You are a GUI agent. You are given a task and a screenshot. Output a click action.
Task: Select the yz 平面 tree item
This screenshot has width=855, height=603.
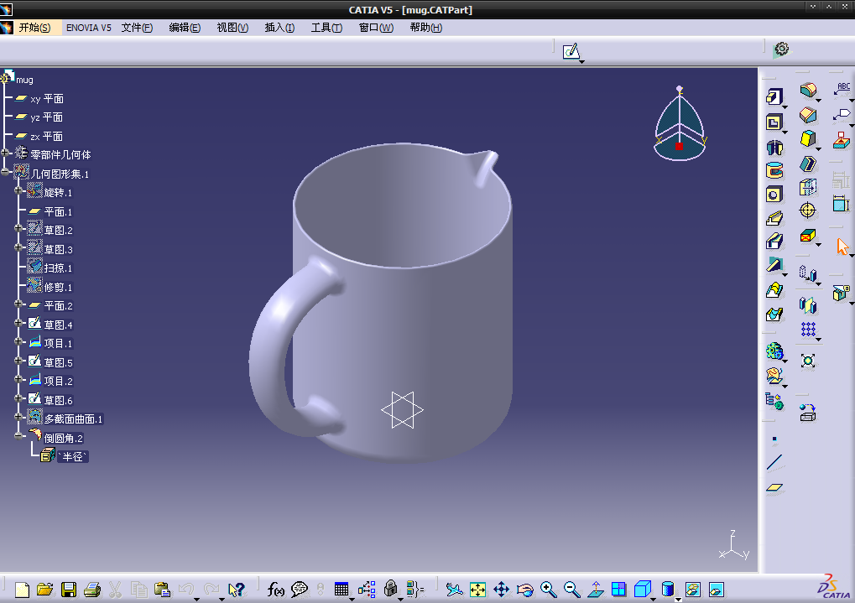(47, 117)
